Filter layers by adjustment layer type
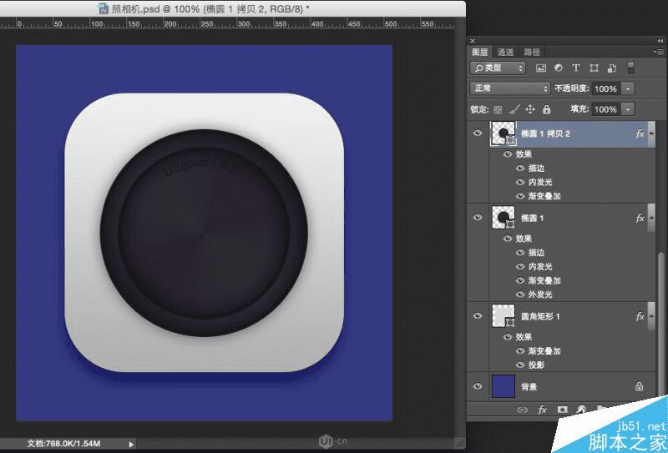The image size is (668, 453). 558,68
